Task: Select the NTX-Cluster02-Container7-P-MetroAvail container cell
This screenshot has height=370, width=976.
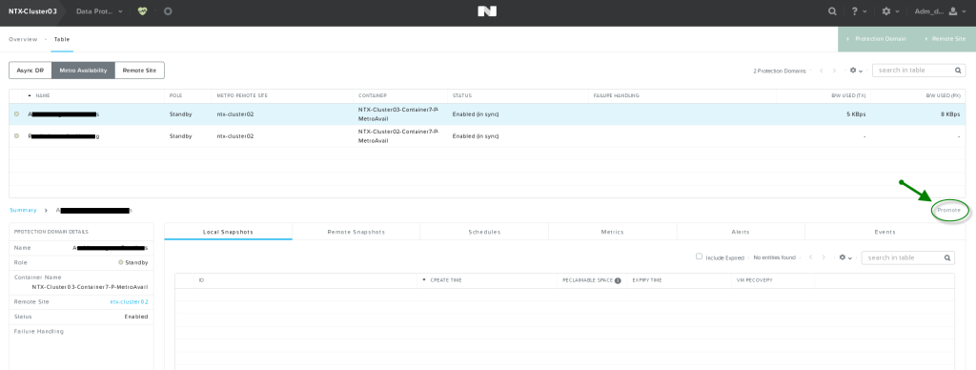Action: [x=398, y=135]
